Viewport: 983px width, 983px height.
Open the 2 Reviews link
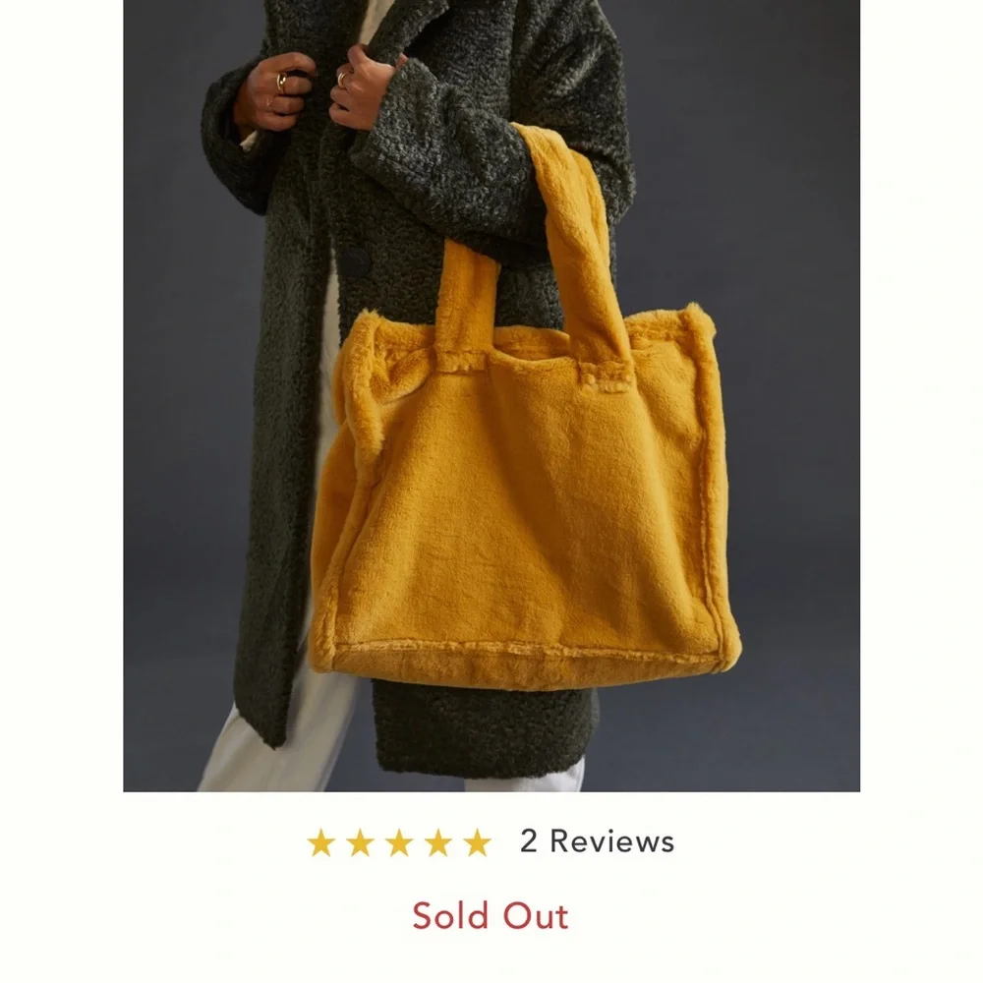tap(597, 841)
